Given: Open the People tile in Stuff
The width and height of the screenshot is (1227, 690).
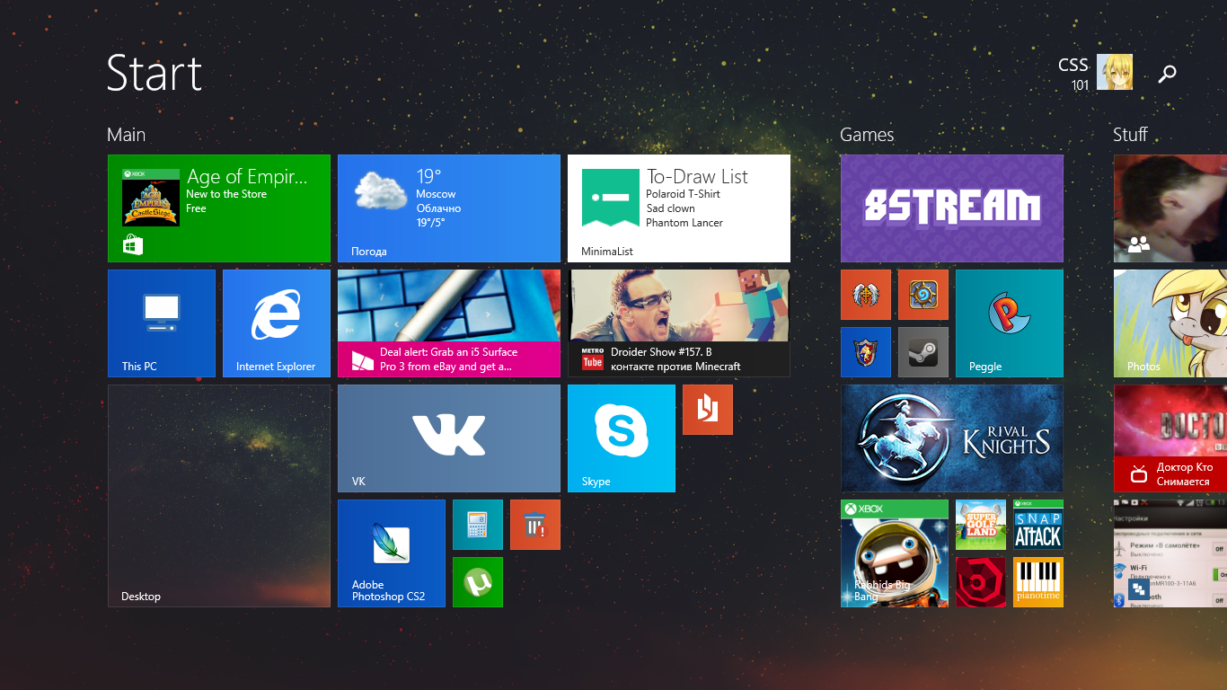Looking at the screenshot, I should point(1170,208).
